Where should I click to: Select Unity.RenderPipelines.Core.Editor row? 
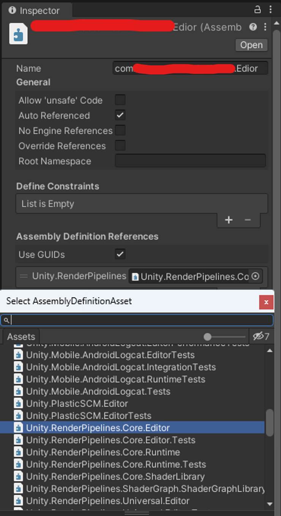click(x=132, y=428)
